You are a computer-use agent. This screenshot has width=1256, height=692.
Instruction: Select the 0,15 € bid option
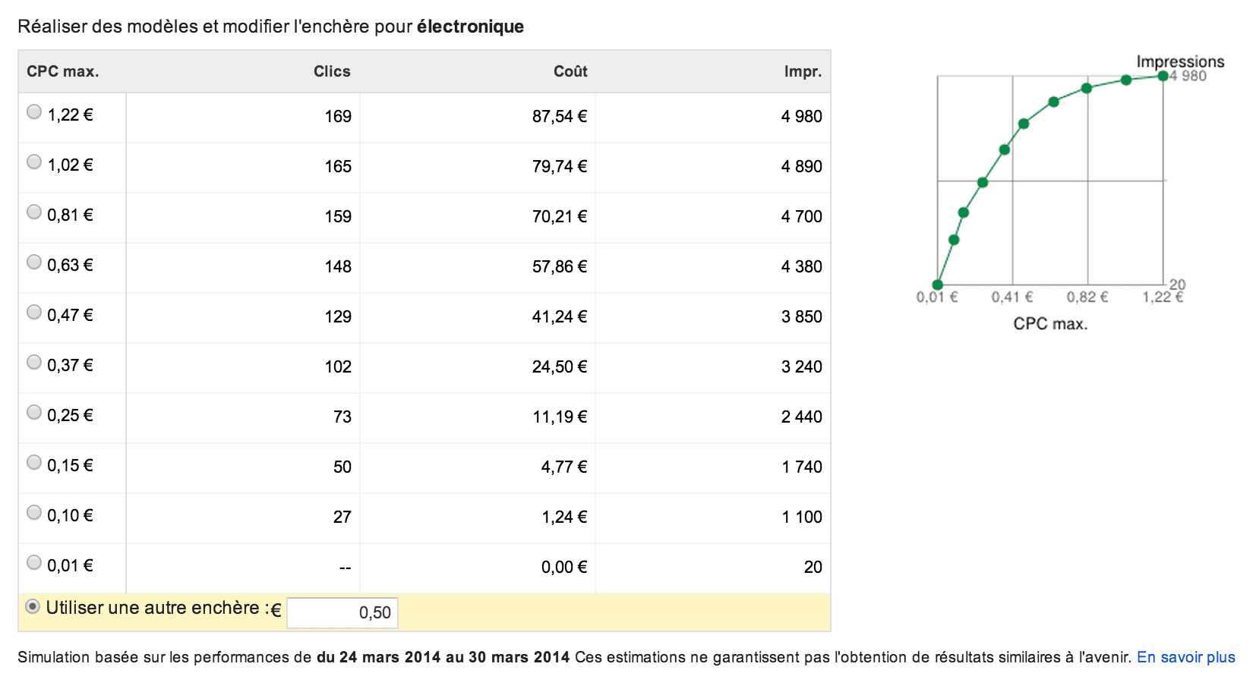pos(34,463)
